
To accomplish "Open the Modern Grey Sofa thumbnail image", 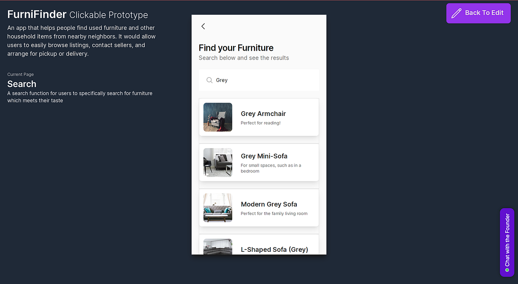I will pos(218,208).
